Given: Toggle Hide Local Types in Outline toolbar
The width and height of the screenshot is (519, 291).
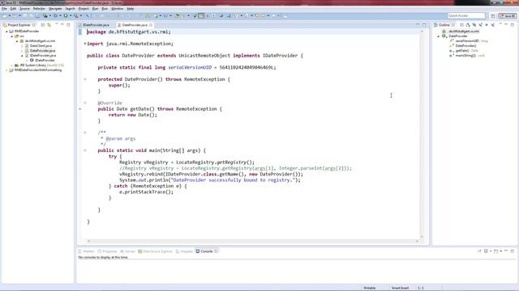Looking at the screenshot, I should tap(493, 25).
